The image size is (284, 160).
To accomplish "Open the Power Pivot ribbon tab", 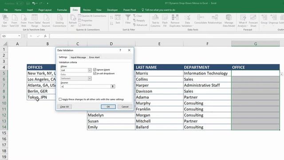I will (x=130, y=10).
